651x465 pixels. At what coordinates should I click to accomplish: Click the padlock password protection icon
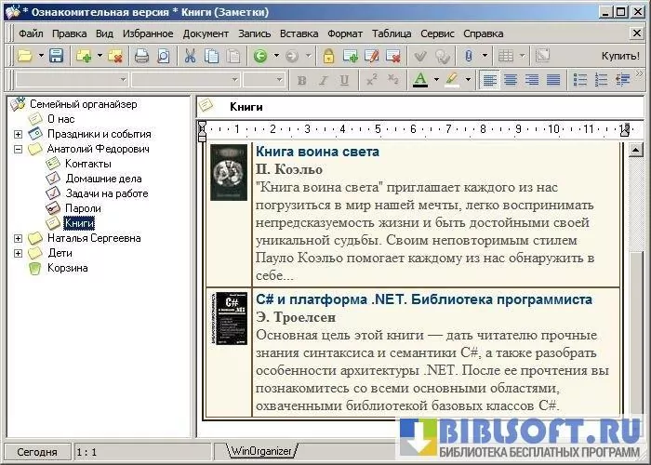(x=328, y=57)
